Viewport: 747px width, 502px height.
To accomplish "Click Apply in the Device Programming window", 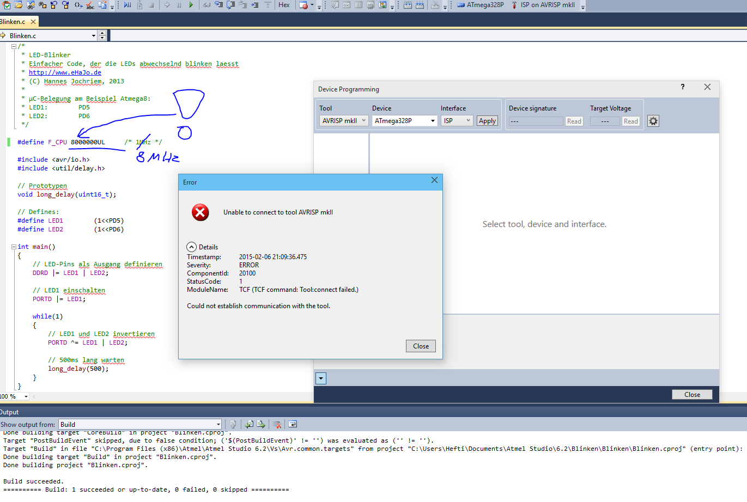I will [487, 120].
